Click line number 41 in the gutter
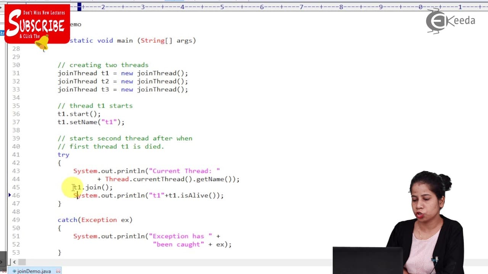Image resolution: width=488 pixels, height=274 pixels. [16, 155]
